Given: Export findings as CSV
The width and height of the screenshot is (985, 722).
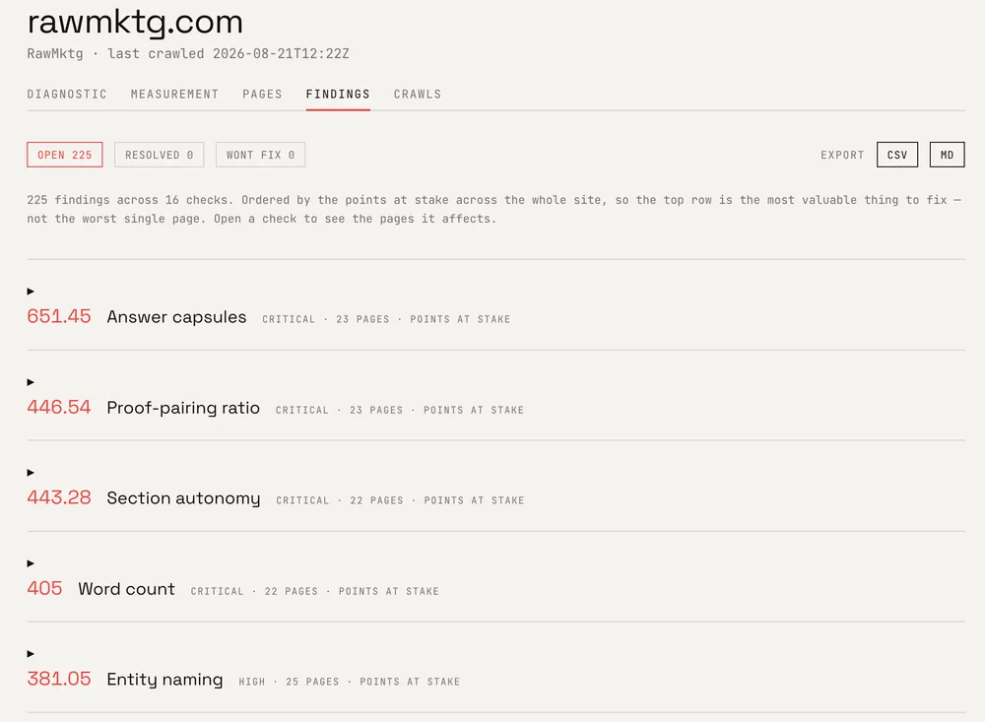Looking at the screenshot, I should [x=897, y=155].
